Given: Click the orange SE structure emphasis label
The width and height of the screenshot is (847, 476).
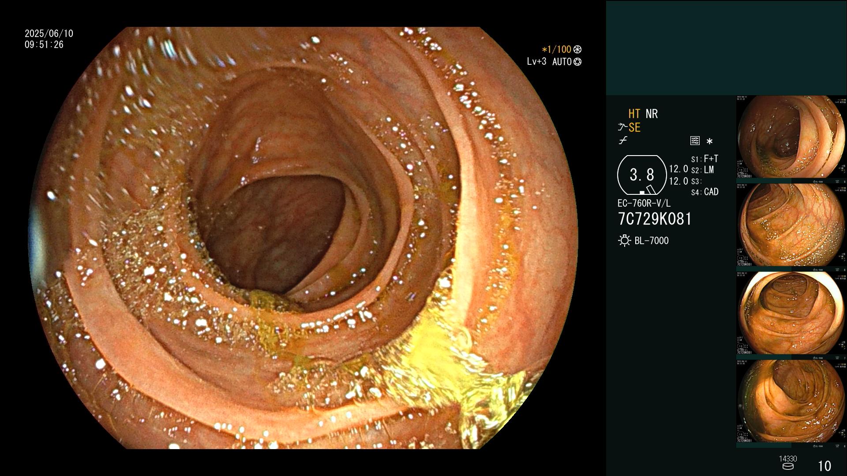Looking at the screenshot, I should tap(634, 128).
